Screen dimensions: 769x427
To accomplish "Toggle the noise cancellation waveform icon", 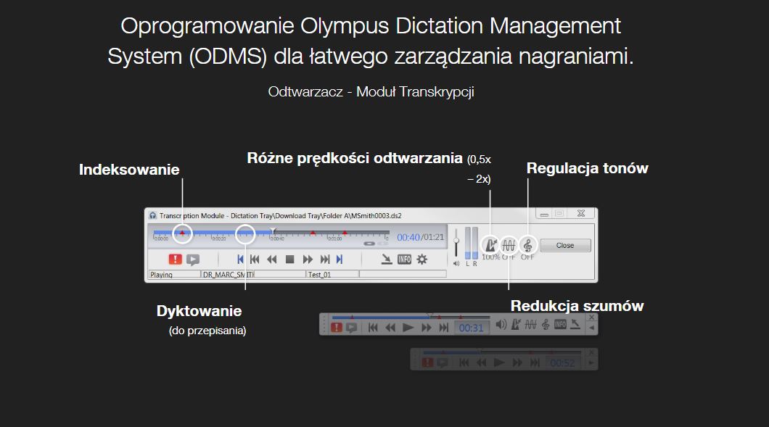I will point(509,244).
